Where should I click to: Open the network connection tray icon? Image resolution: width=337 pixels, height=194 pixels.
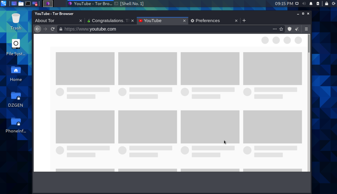point(297,4)
